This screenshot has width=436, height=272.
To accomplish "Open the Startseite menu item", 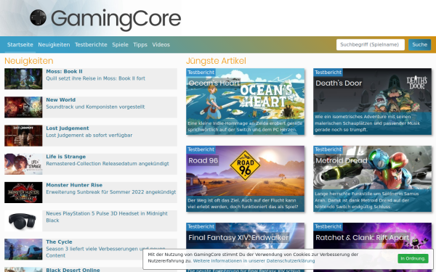I will click(20, 45).
